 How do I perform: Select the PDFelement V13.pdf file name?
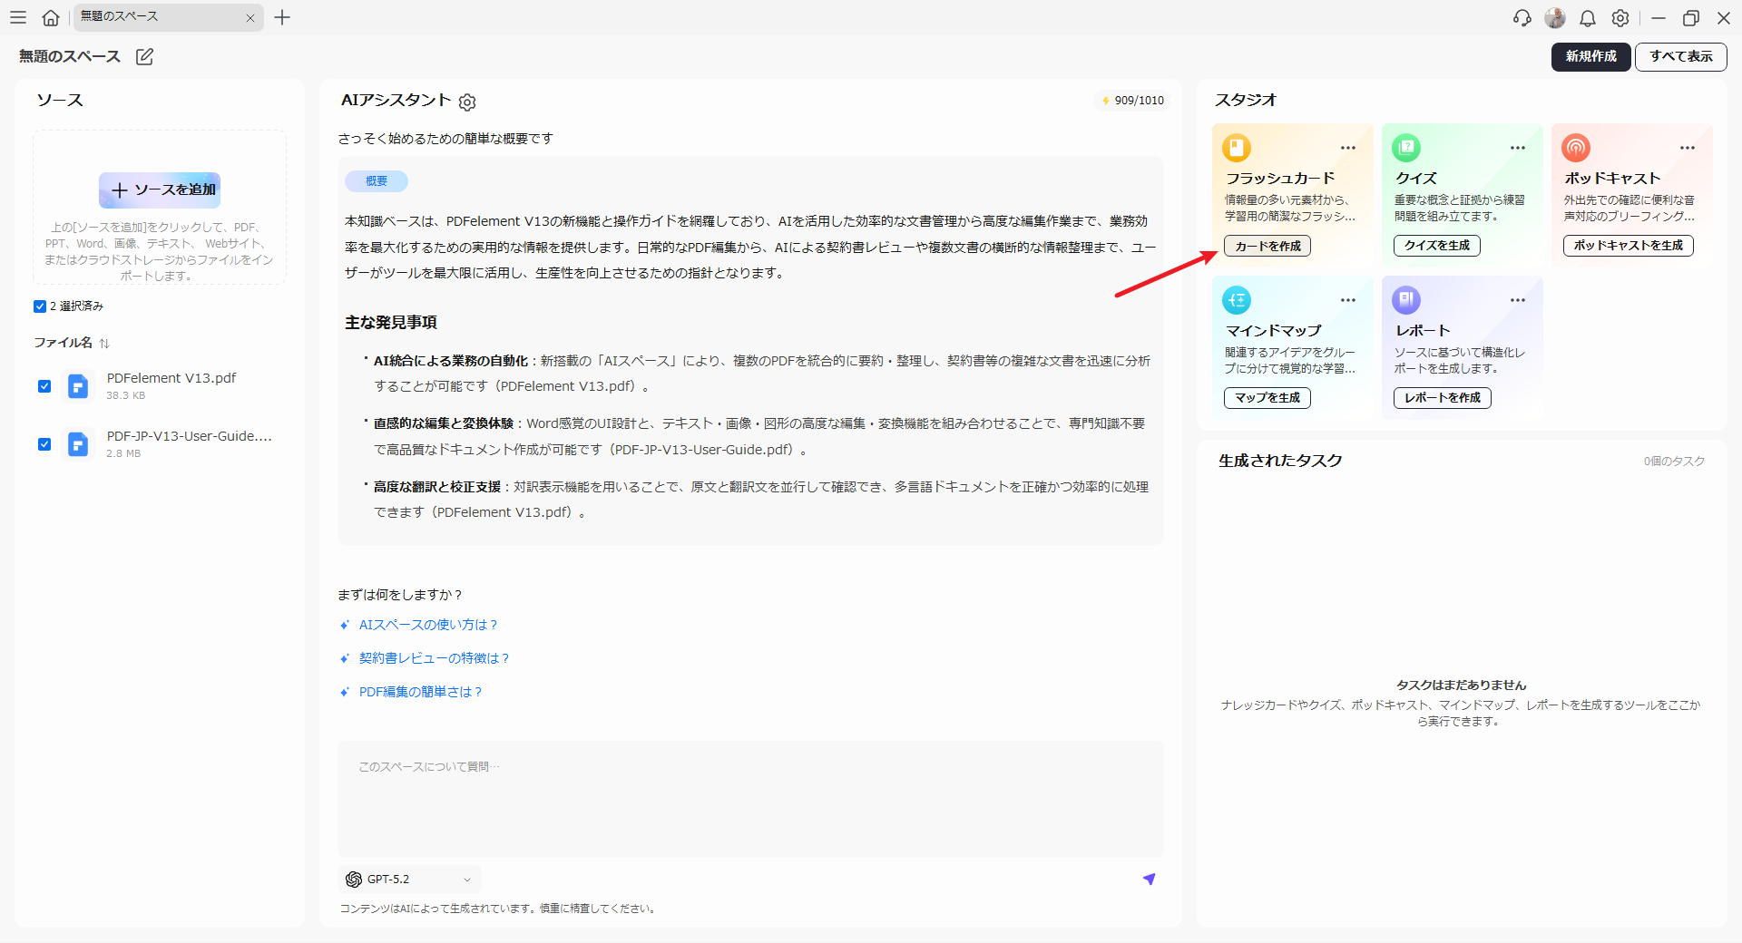[171, 378]
